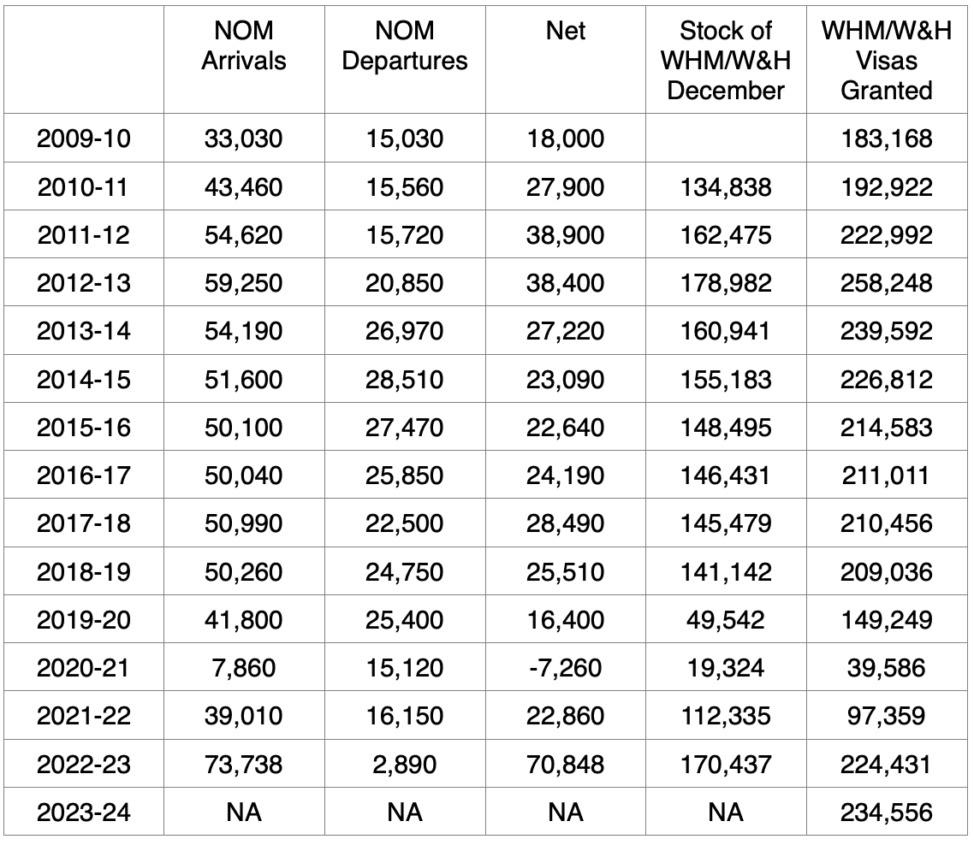This screenshot has width=974, height=845.
Task: Select the NOM Departures column header
Action: [404, 46]
